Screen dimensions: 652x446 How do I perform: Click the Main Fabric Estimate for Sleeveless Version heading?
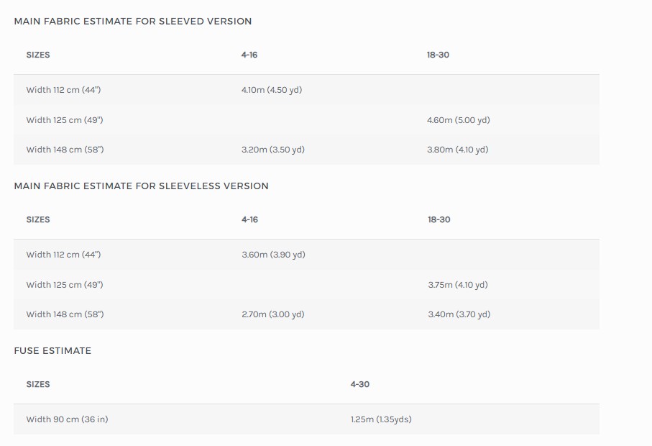click(x=142, y=186)
